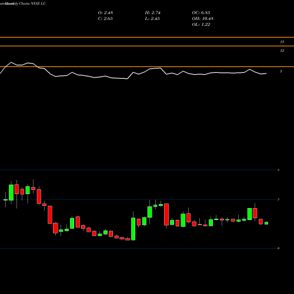The width and height of the screenshot is (294, 294).
Task: Click the high value 'H: 2.74'
Action: coord(152,12)
